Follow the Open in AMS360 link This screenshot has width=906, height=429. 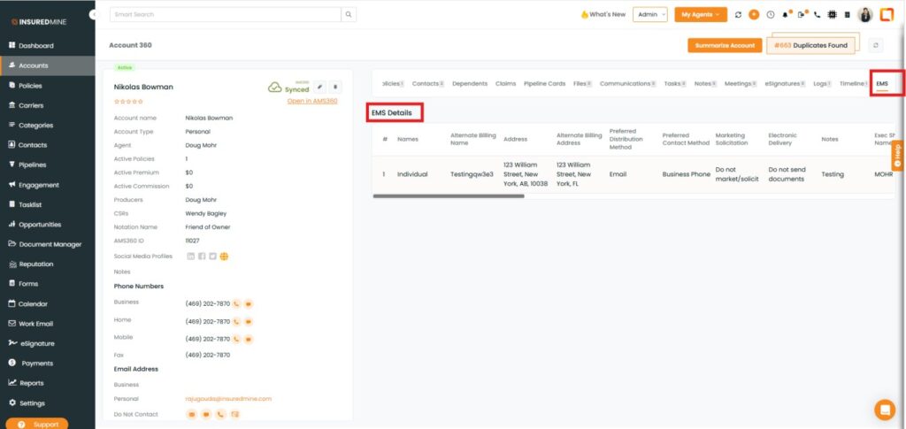tap(312, 101)
